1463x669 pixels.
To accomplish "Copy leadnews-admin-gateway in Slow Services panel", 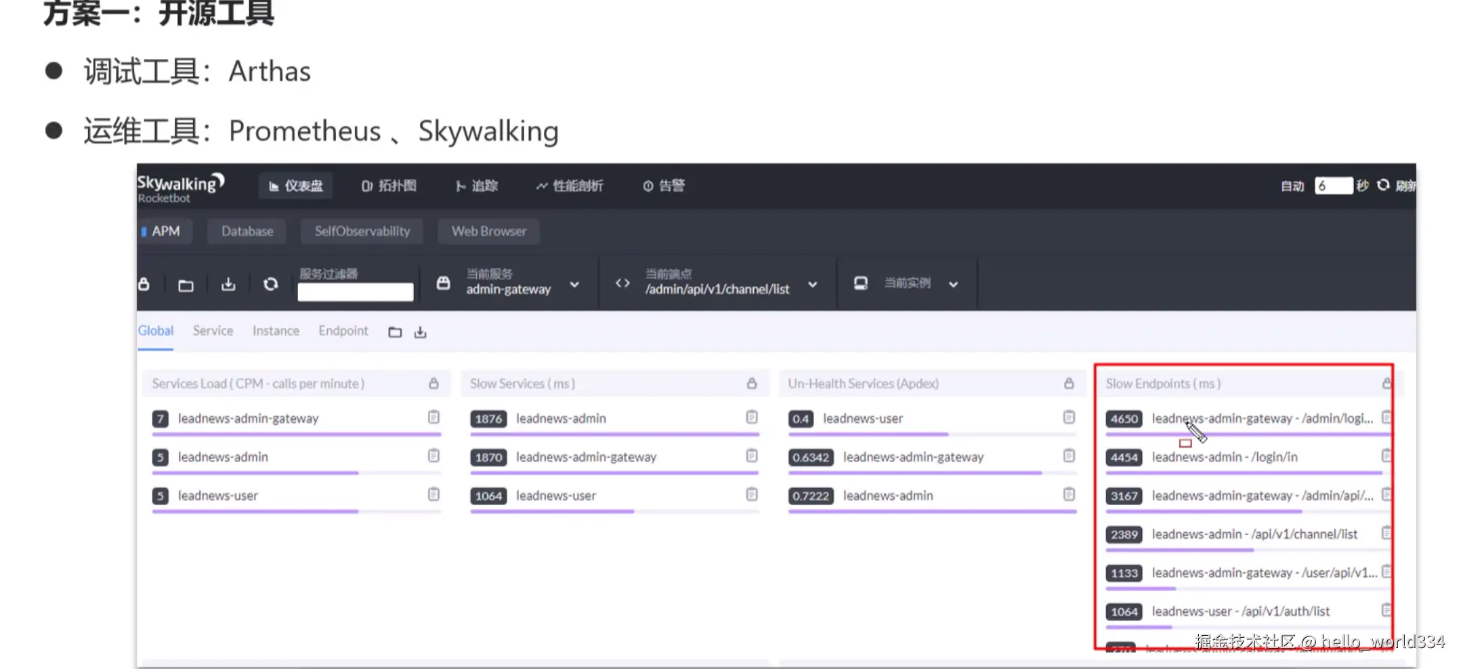I will coord(752,456).
